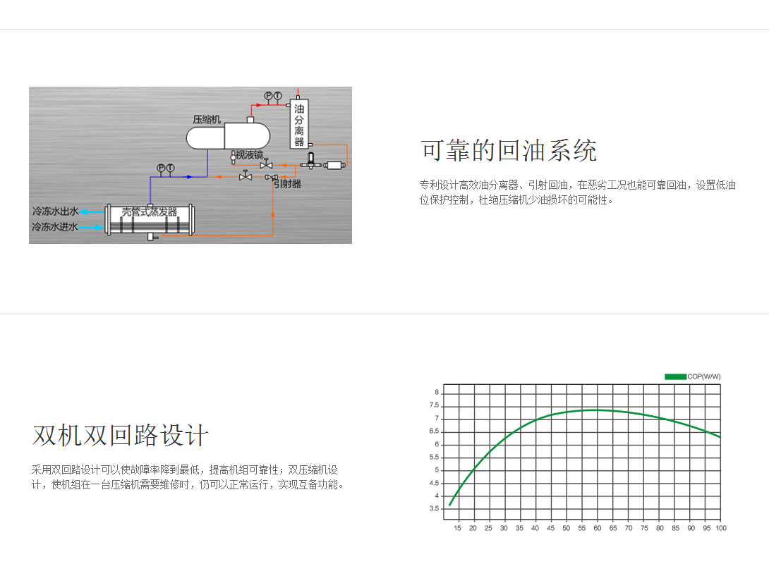
Task: Click the heading 双机双回路设计
Action: (120, 435)
